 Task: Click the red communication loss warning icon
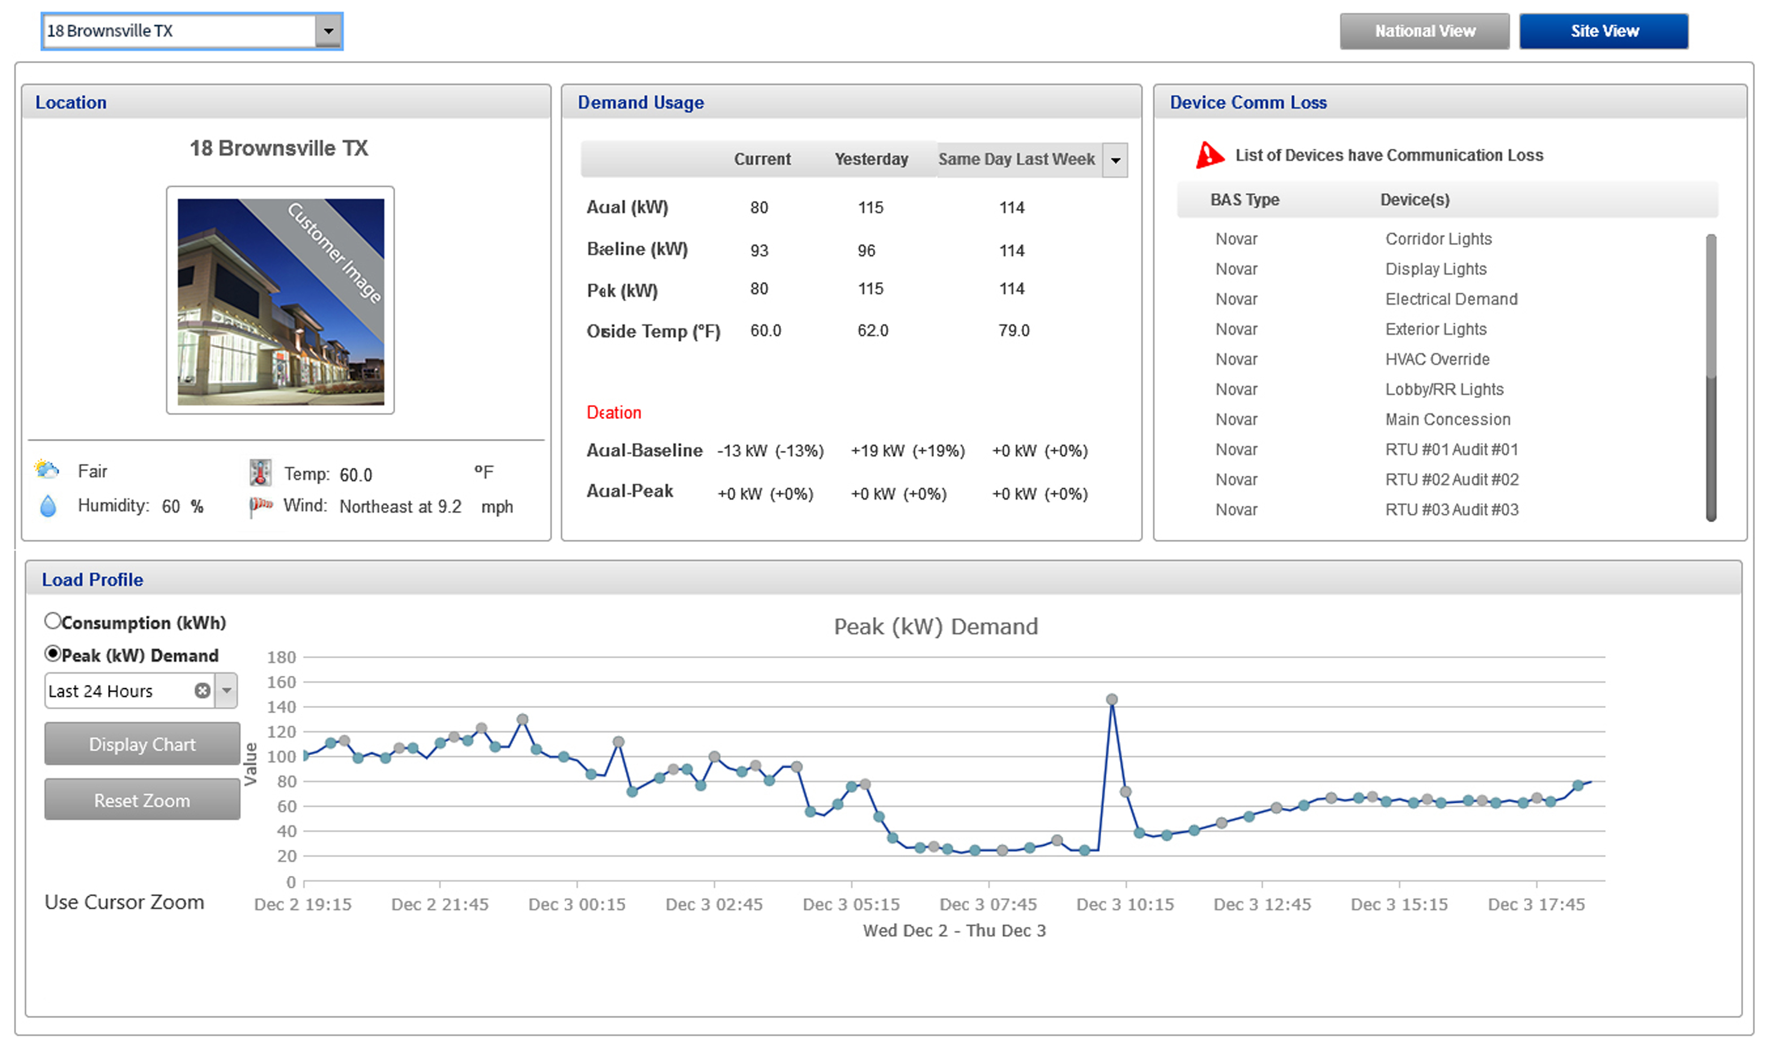point(1209,155)
